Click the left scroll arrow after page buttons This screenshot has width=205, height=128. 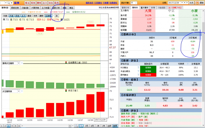22,126
